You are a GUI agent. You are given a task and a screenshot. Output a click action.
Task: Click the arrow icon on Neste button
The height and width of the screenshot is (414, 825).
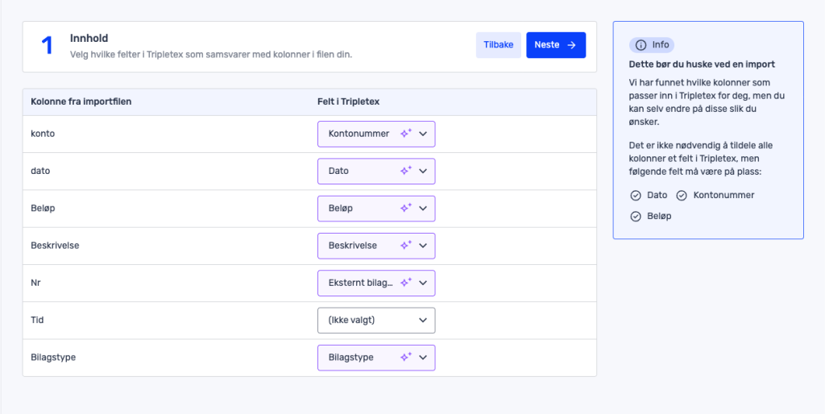pos(571,45)
